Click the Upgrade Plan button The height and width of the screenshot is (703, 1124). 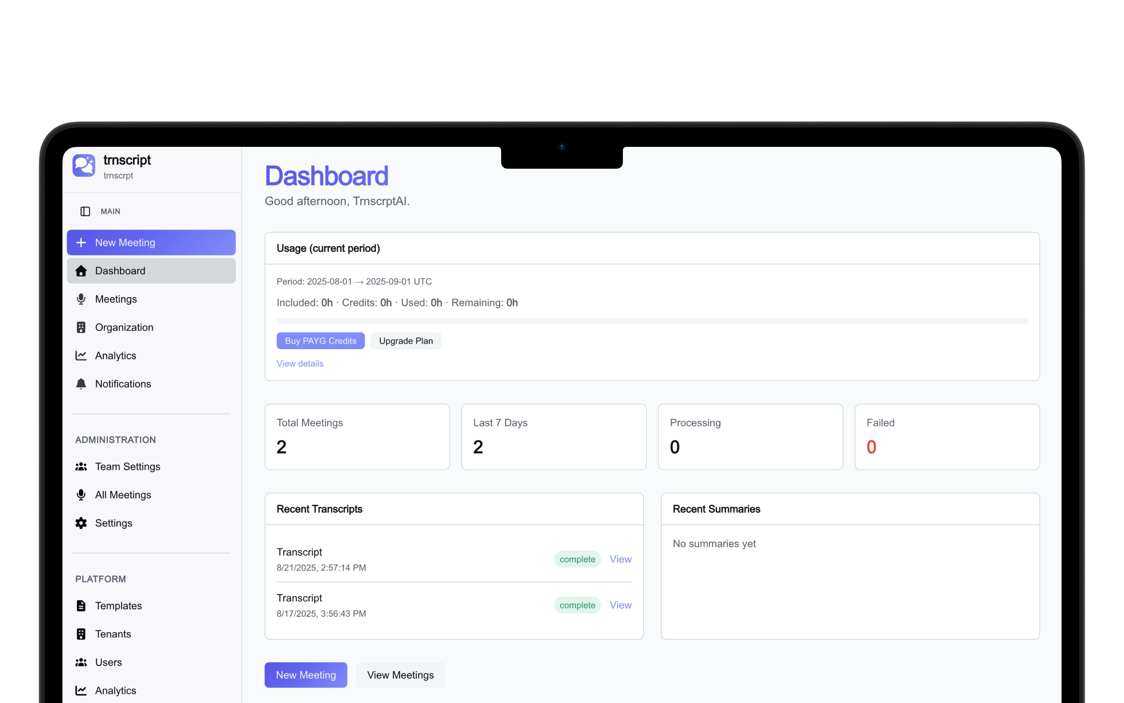405,341
